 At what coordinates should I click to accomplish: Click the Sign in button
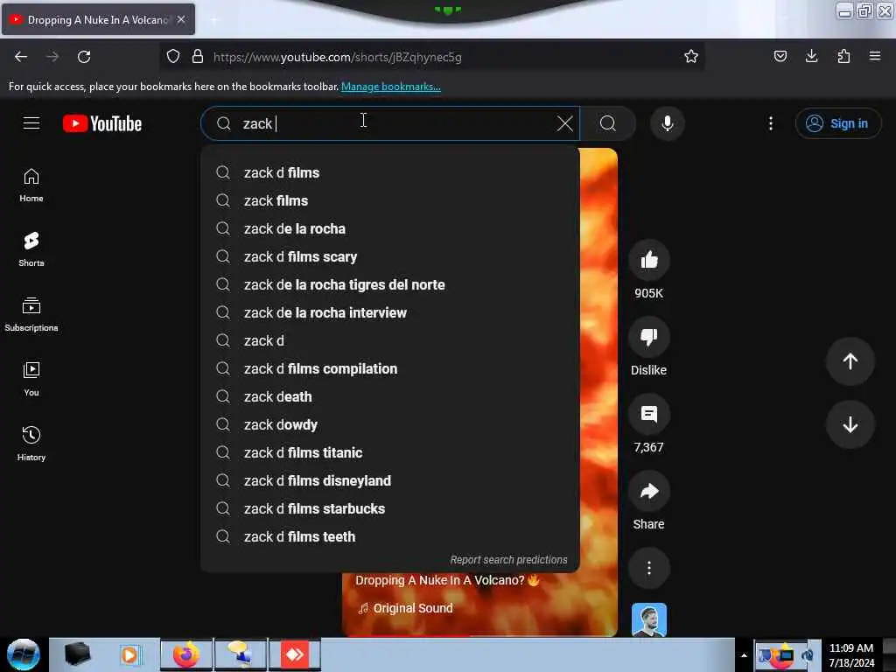pyautogui.click(x=837, y=123)
